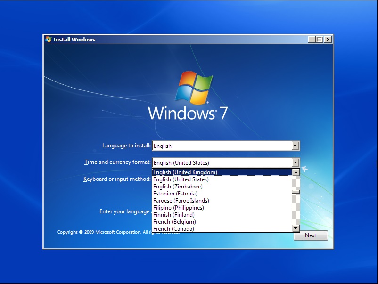Viewport: 378px width, 284px height.
Task: Choose Faroese (Faroe Islands) option
Action: [x=222, y=201]
